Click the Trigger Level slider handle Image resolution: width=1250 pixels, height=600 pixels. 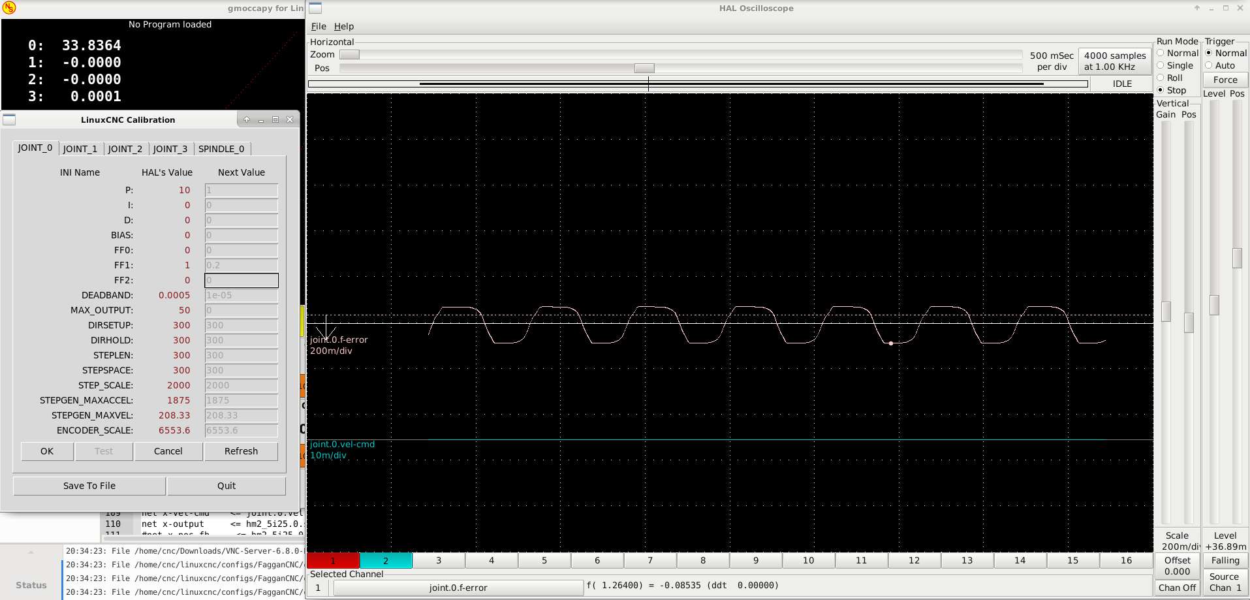tap(1214, 305)
